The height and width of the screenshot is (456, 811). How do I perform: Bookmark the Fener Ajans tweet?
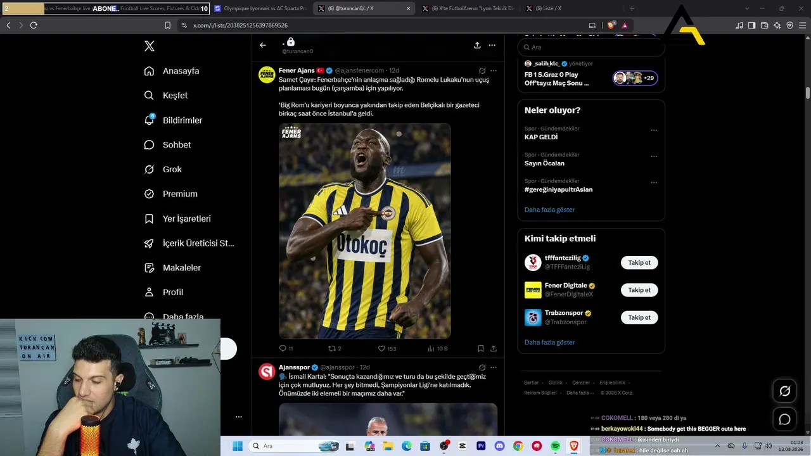pos(481,348)
